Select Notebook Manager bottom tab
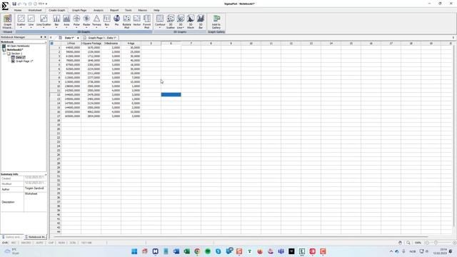 35,237
